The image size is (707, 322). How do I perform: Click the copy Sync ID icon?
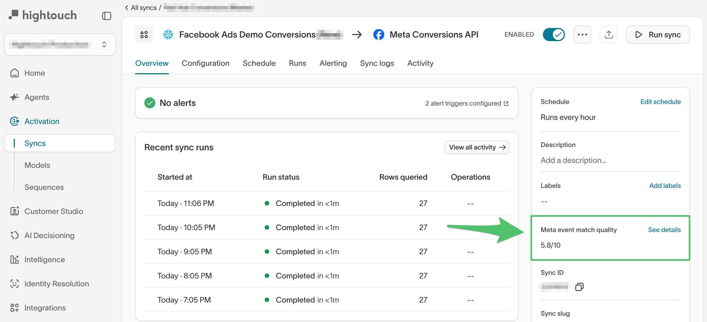coord(579,287)
